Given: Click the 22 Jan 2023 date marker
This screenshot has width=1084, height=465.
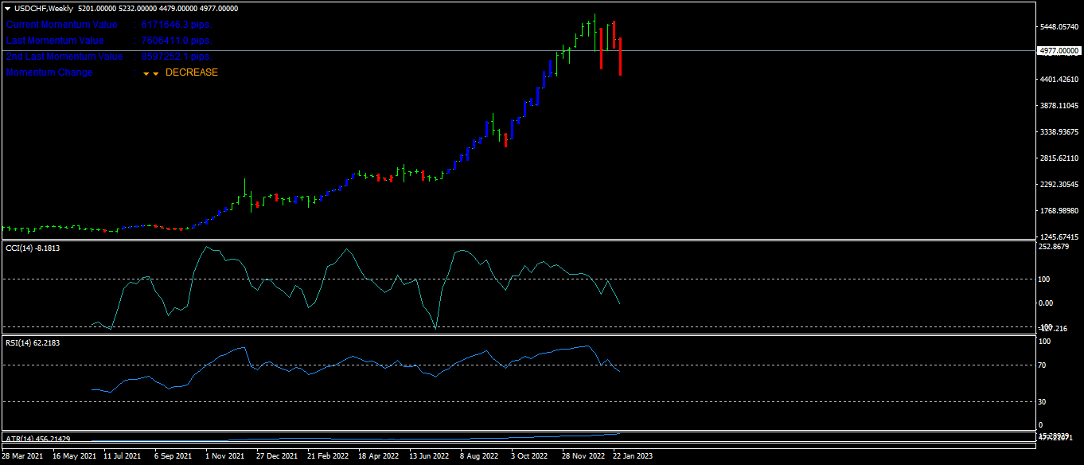Looking at the screenshot, I should [633, 456].
